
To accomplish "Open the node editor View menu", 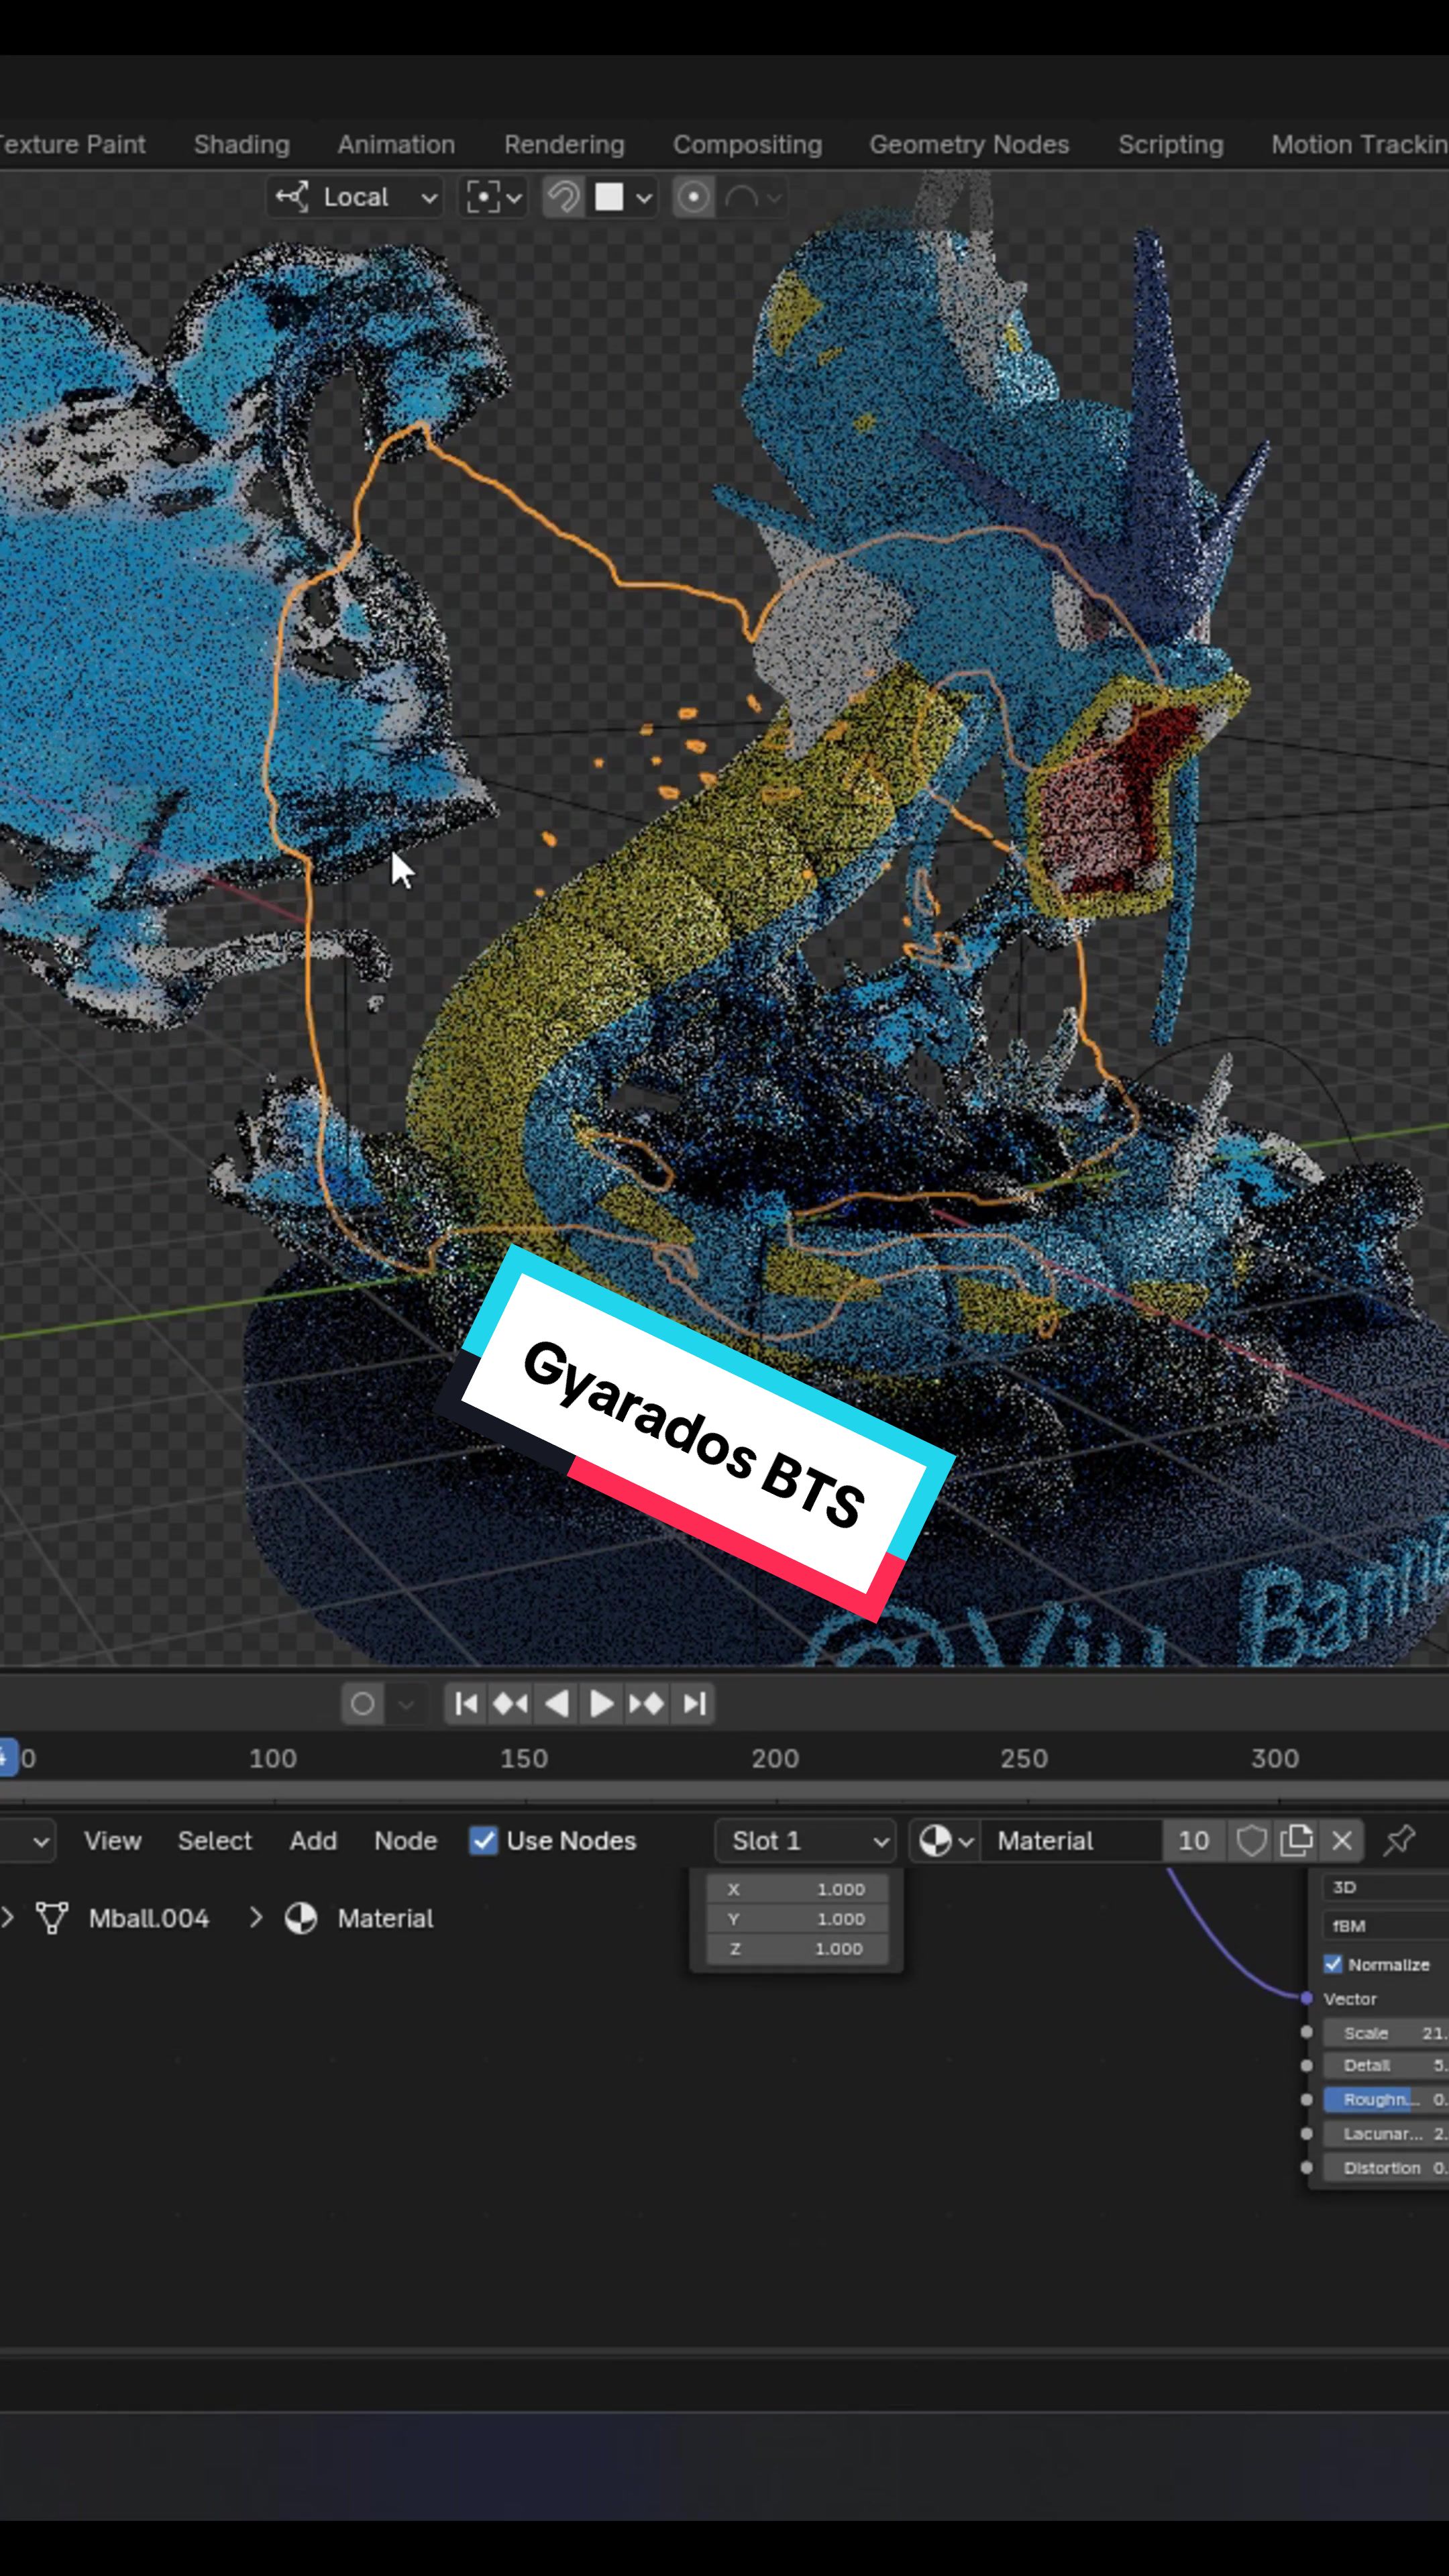I will (x=113, y=1841).
